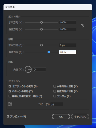The image size is (96, 128).
Task: Enable 水平方向に反転 (X) checkbox
Action: point(55,86)
